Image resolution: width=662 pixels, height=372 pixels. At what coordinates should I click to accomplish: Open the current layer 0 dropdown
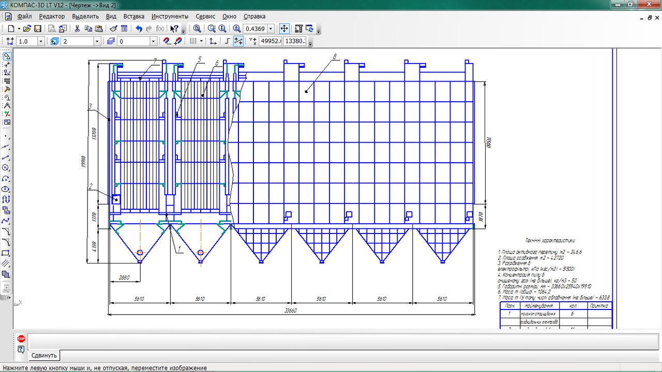click(x=153, y=41)
